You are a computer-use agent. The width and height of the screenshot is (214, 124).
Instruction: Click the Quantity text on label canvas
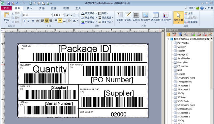click(x=50, y=69)
